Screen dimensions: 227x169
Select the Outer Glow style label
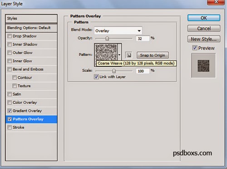point(23,53)
